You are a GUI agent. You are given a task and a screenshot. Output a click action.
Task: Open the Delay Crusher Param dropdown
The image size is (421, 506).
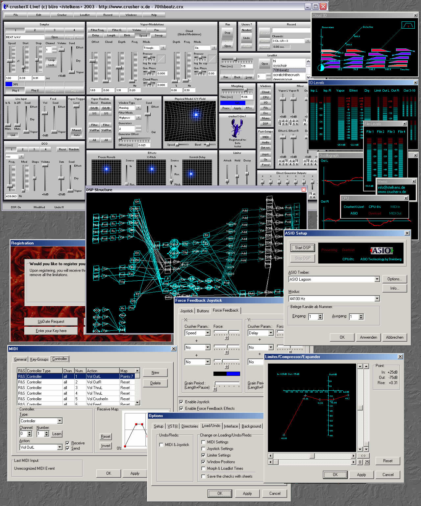pyautogui.click(x=271, y=333)
